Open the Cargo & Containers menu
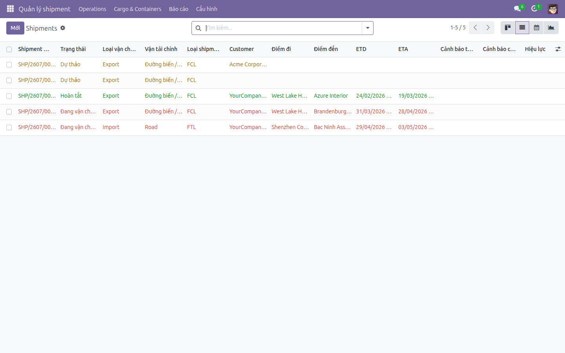The image size is (565, 353). coord(137,9)
